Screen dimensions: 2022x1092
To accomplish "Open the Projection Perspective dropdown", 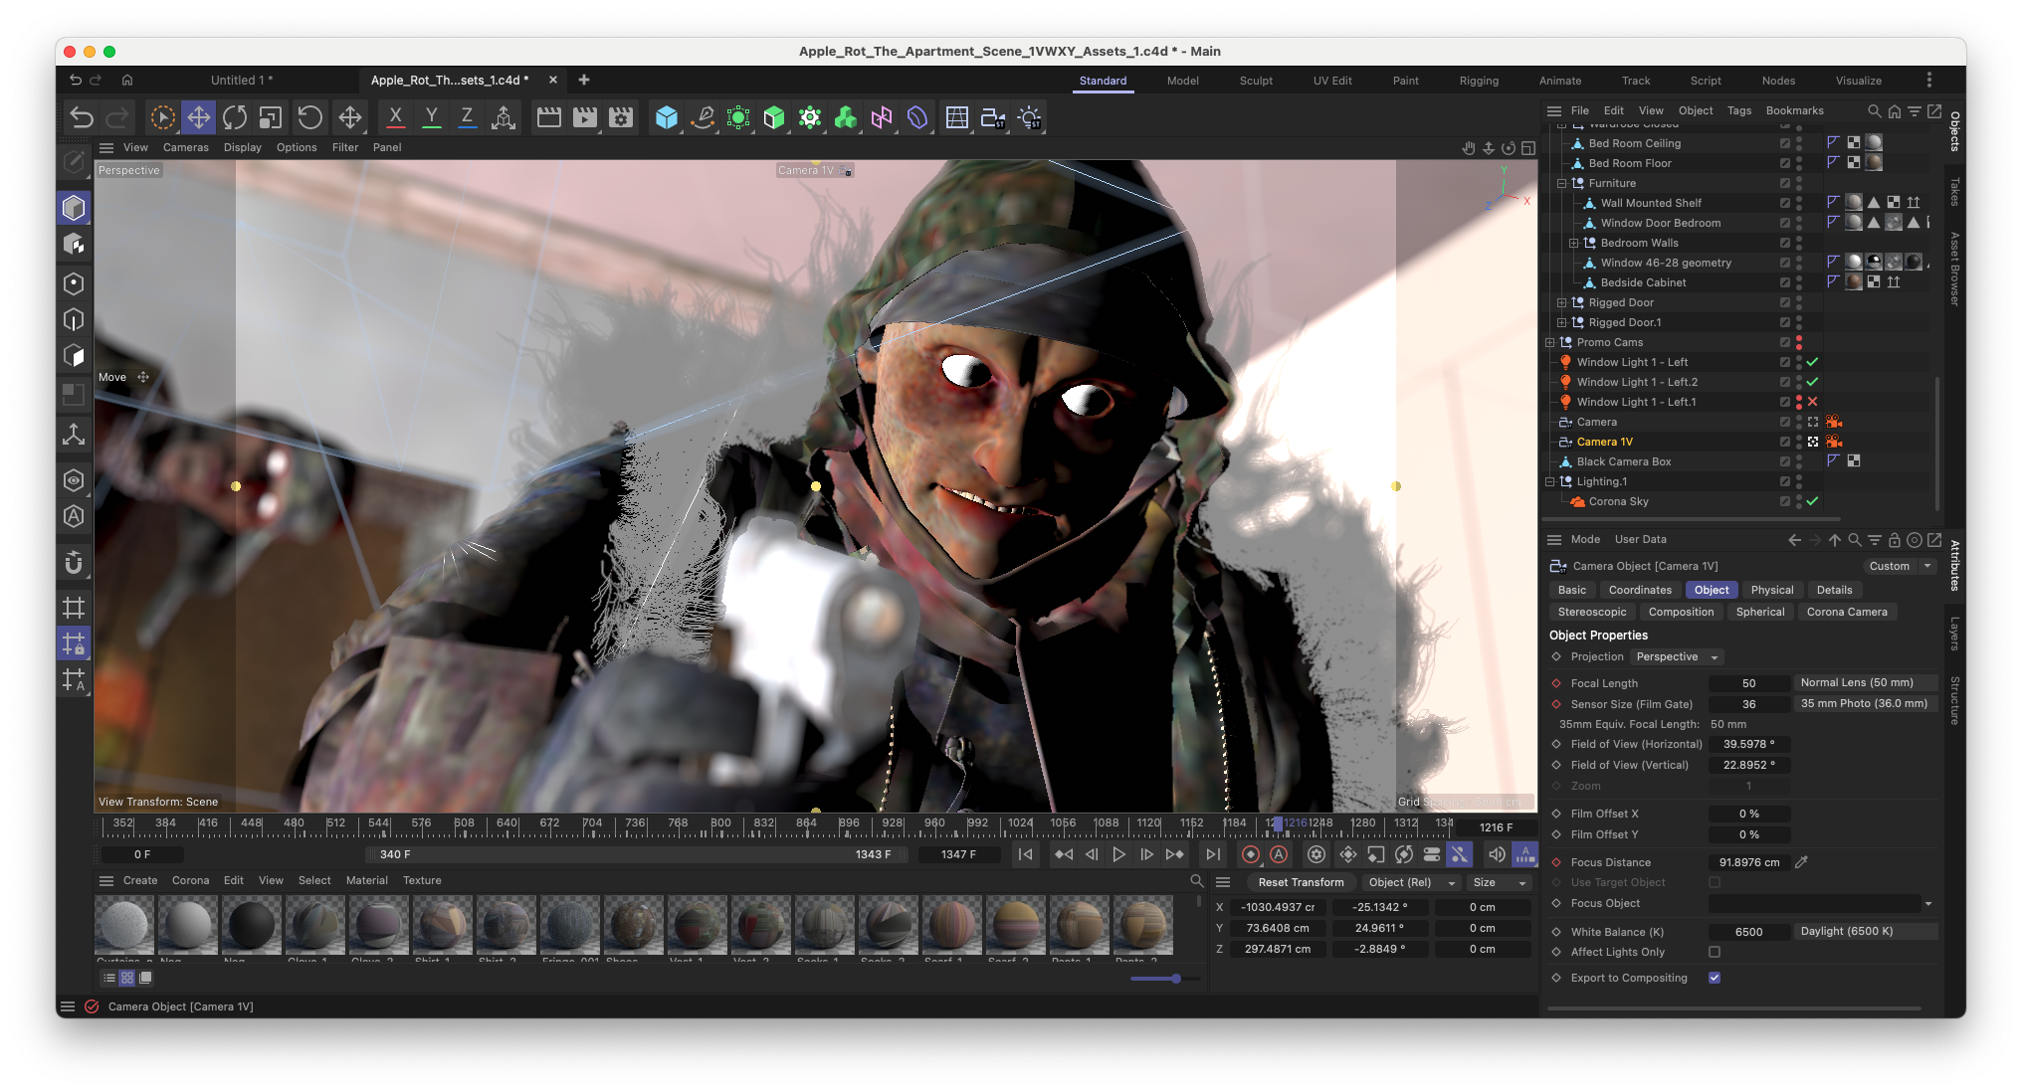I will click(x=1677, y=657).
